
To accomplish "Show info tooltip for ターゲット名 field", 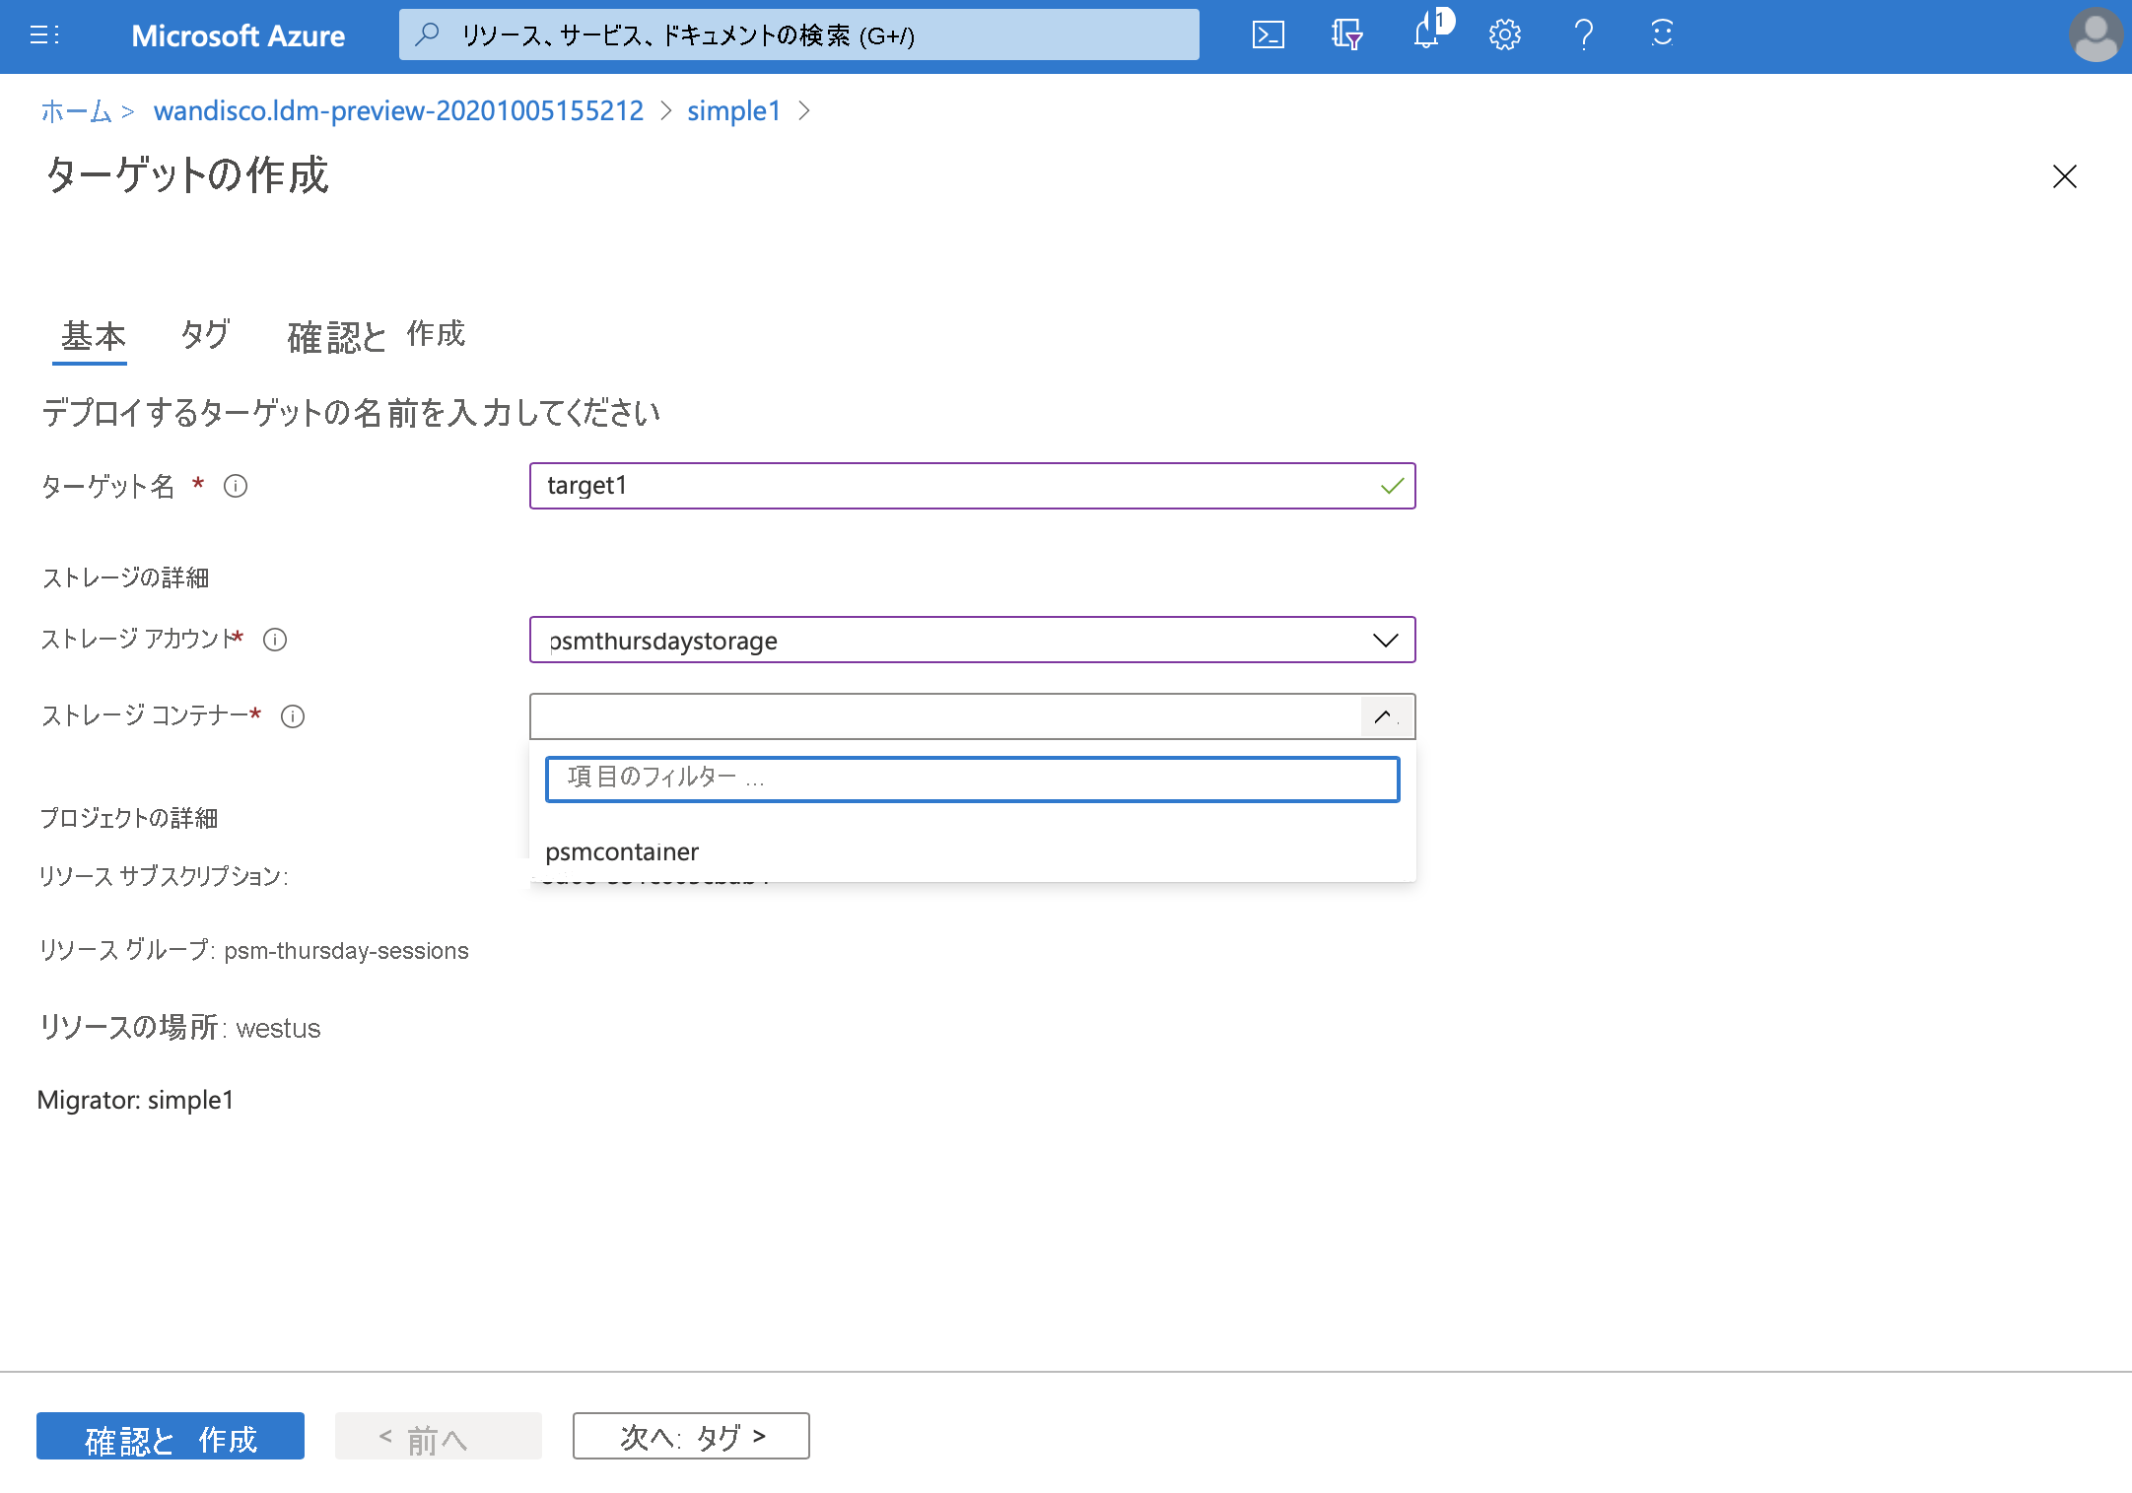I will pos(236,485).
